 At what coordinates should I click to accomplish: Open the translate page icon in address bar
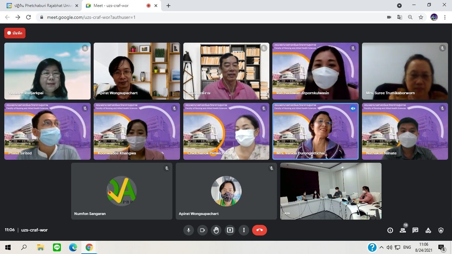[400, 17]
